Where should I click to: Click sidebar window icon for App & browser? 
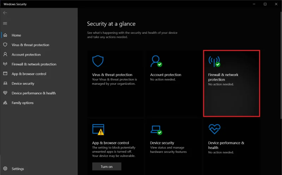pyautogui.click(x=5, y=73)
